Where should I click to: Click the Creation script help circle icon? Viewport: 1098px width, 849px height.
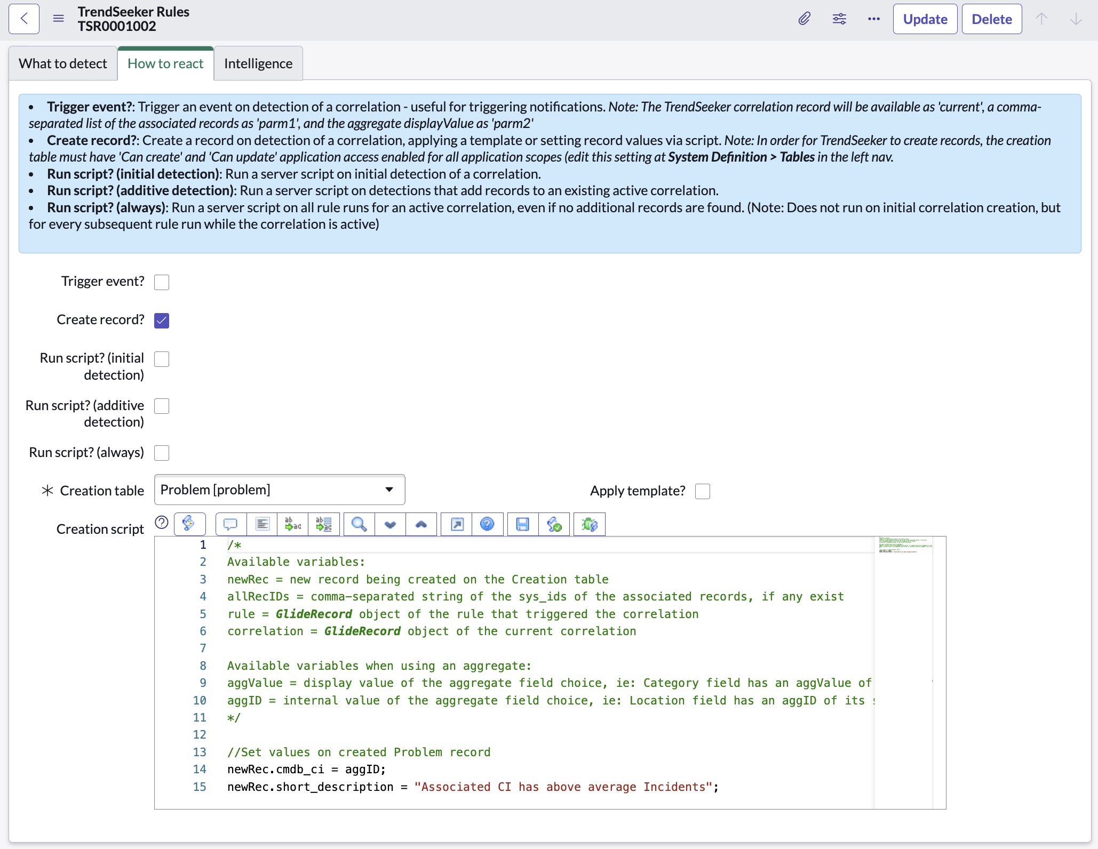click(162, 523)
